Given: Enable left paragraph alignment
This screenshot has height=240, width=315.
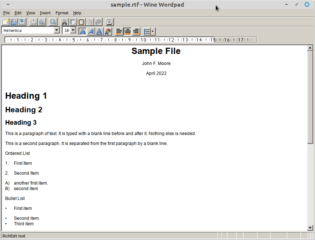Looking at the screenshot, I should point(119,32).
